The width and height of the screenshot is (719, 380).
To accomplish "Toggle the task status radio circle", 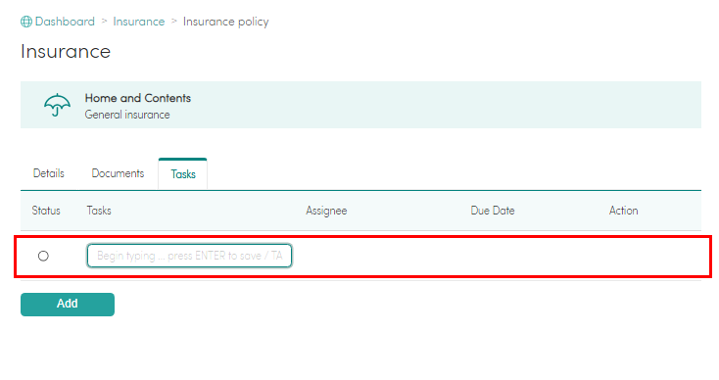I will (x=43, y=256).
